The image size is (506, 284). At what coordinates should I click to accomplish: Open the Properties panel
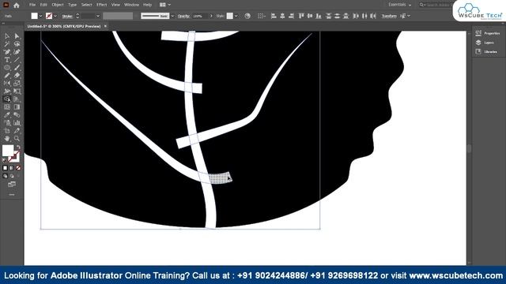coord(488,33)
